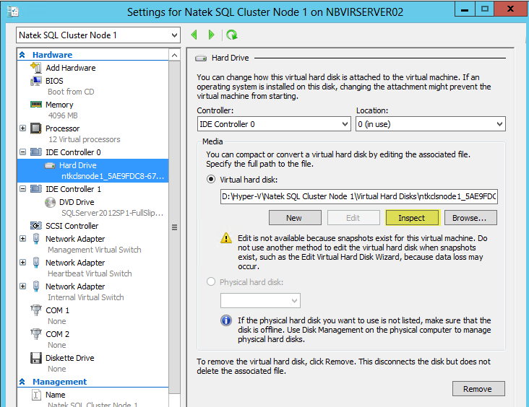Click the selected Hard Drive icon
This screenshot has height=407, width=529.
51,165
